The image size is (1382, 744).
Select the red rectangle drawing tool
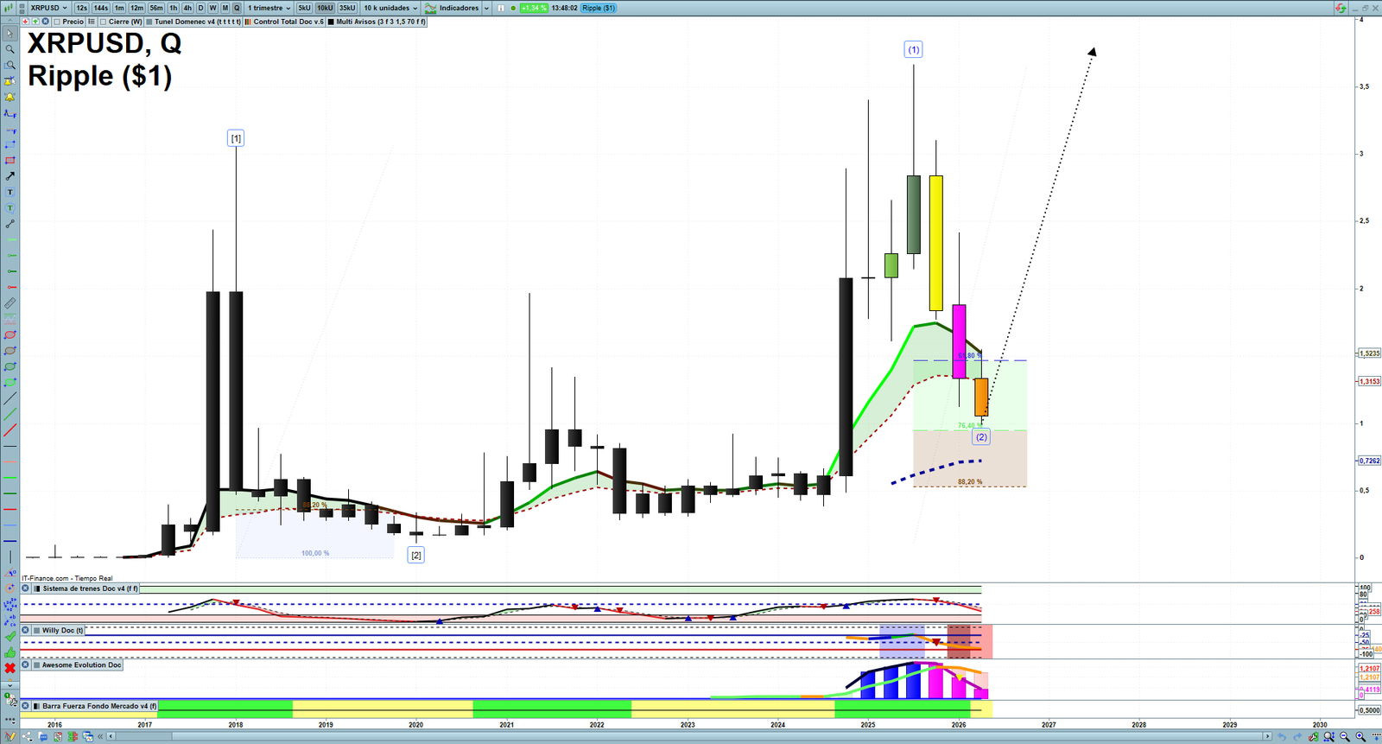10,160
